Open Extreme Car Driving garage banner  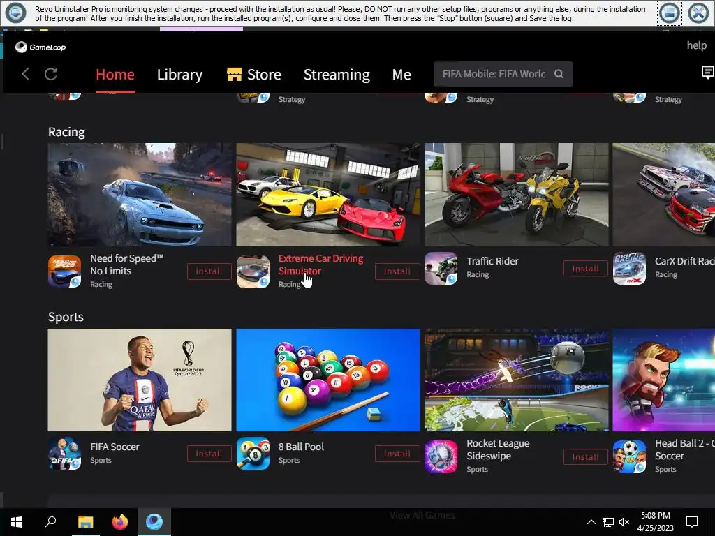(328, 195)
